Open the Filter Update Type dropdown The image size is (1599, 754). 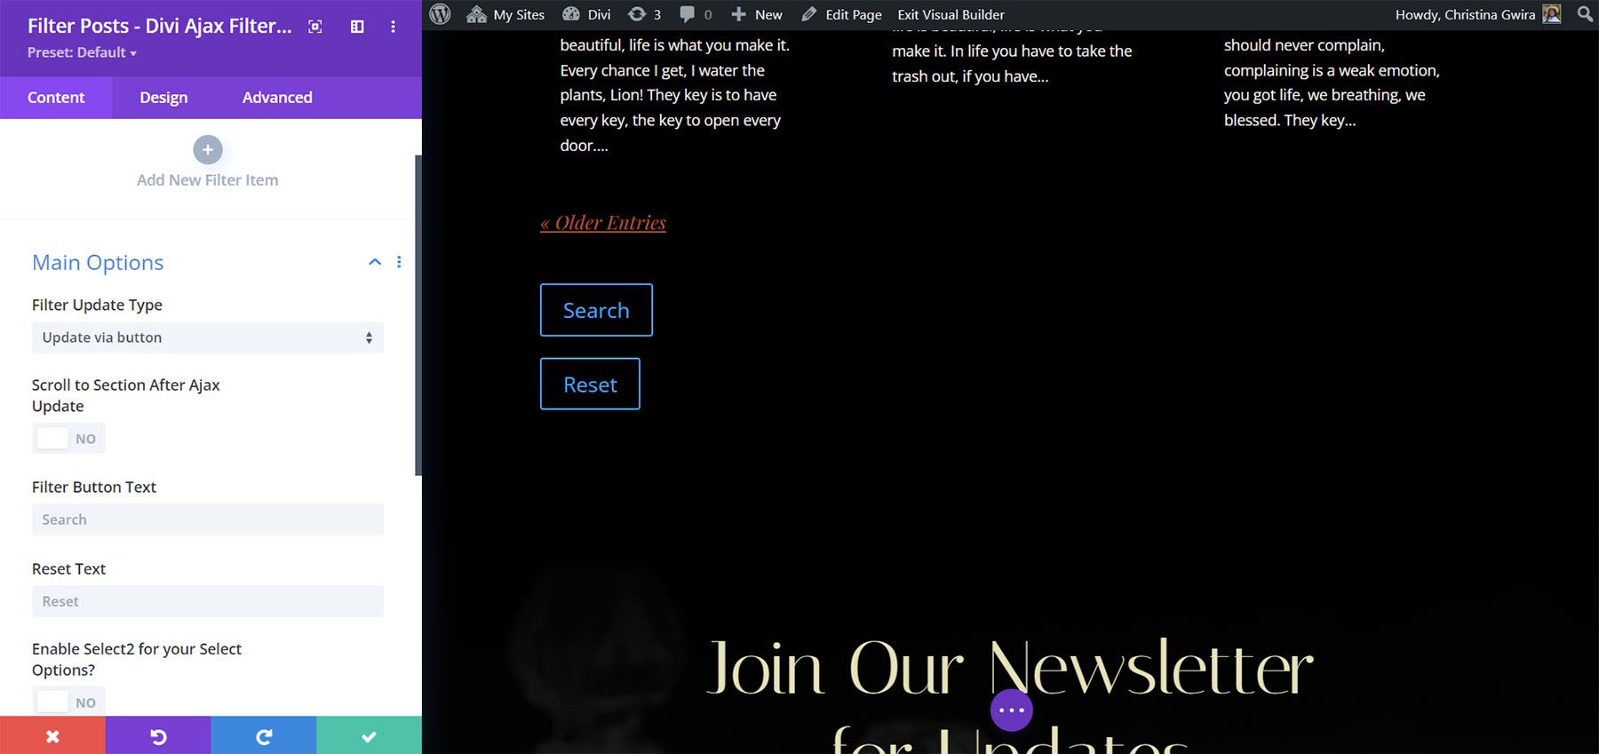(208, 337)
